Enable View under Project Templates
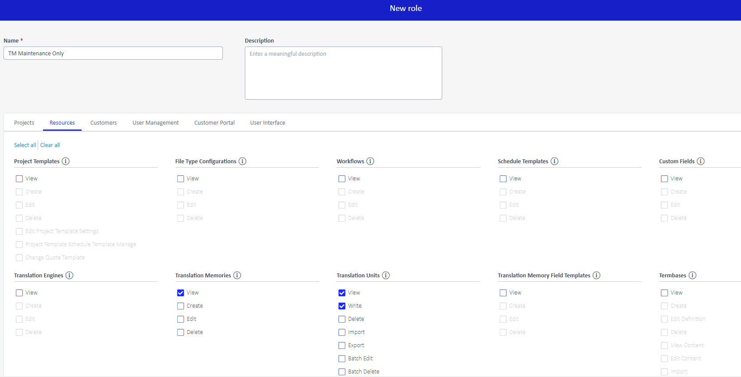 19,179
